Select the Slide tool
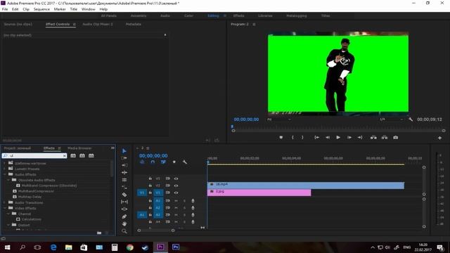The height and width of the screenshot is (253, 450). (x=124, y=209)
